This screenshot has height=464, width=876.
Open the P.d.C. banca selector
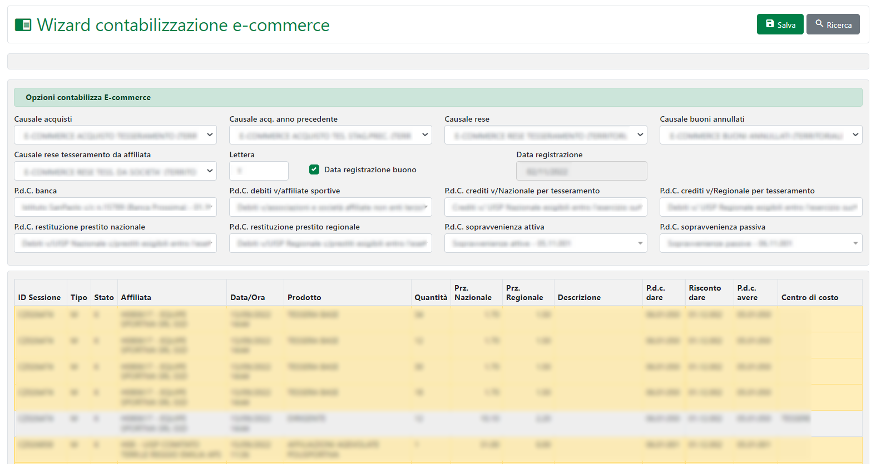tap(115, 207)
